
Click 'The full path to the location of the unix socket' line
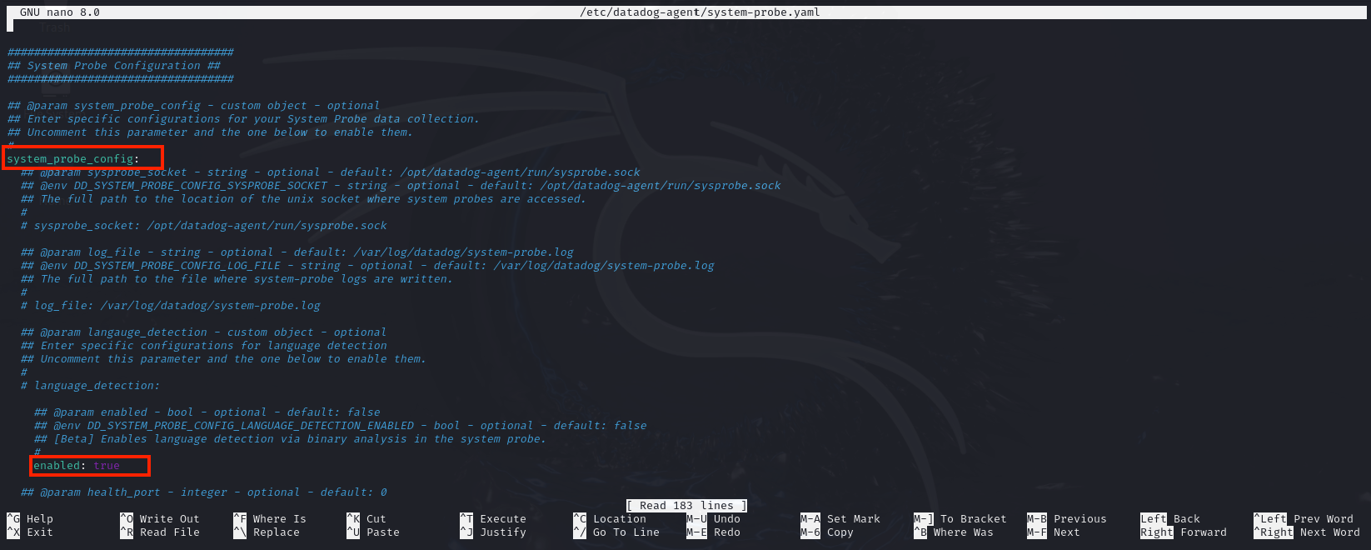coord(303,199)
